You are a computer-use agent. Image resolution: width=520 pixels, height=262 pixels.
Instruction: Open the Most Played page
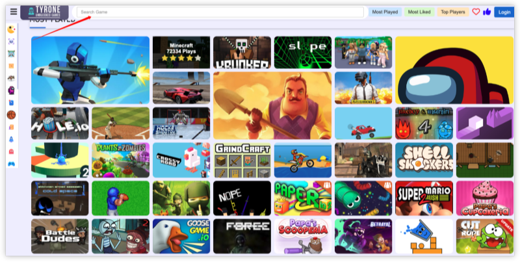(385, 12)
